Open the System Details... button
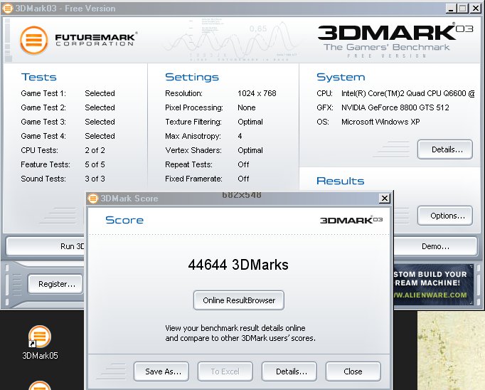Image resolution: width=485 pixels, height=390 pixels. tap(445, 149)
